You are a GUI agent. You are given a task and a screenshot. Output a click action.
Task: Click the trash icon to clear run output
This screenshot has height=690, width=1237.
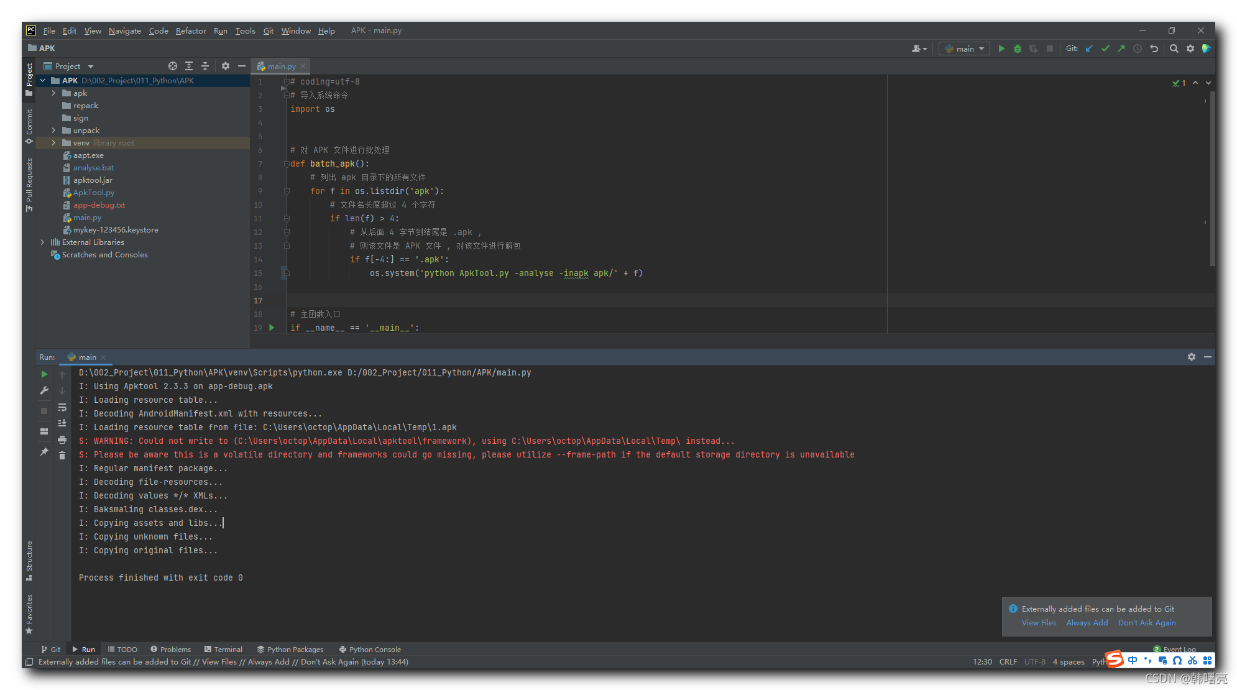(62, 456)
